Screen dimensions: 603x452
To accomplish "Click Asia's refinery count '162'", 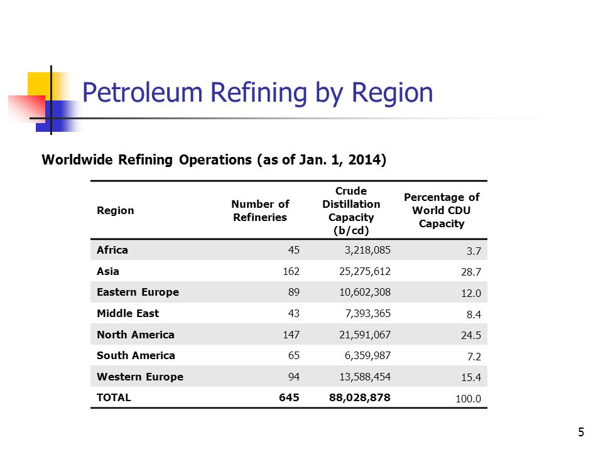I will click(x=291, y=271).
